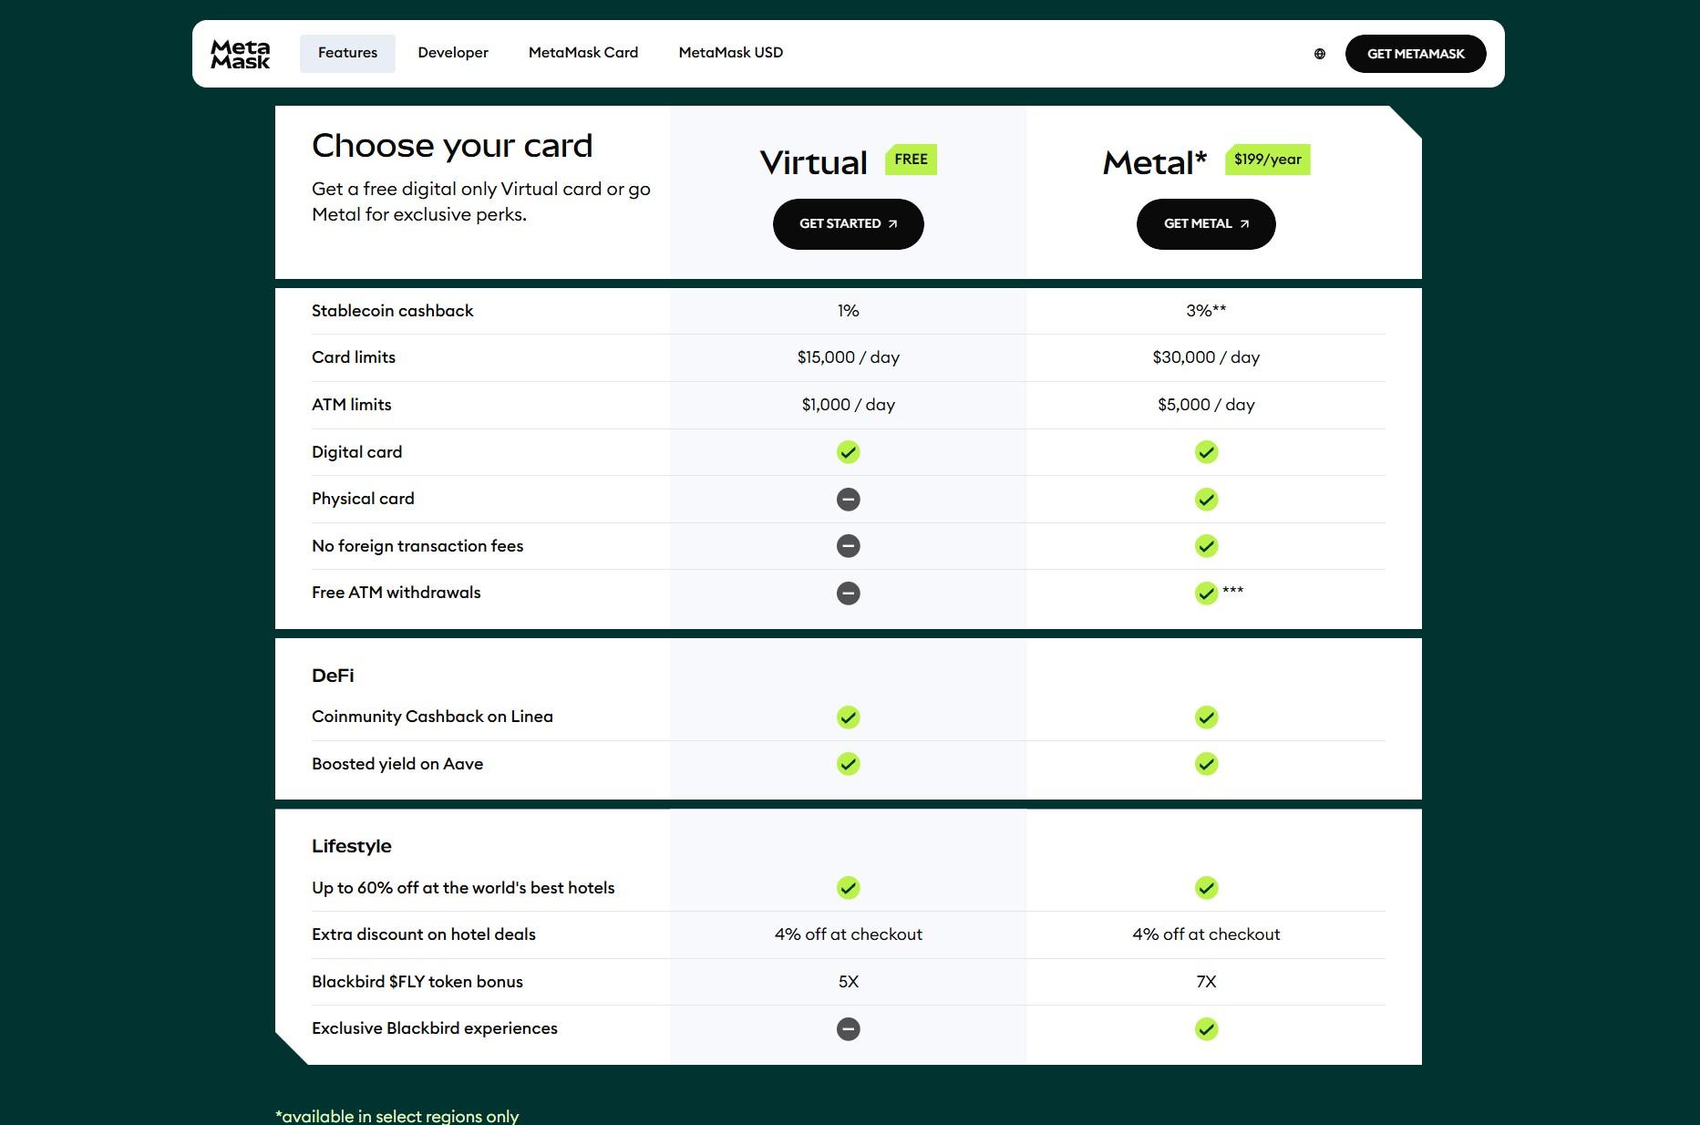The height and width of the screenshot is (1125, 1700).
Task: Click the $199/year badge next to Metal
Action: pyautogui.click(x=1267, y=159)
